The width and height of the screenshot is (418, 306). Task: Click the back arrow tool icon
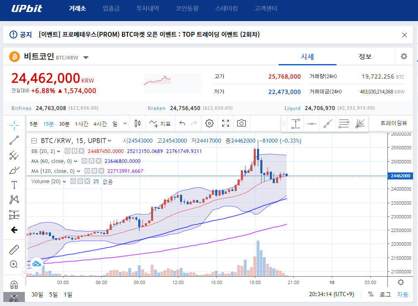pos(14,230)
